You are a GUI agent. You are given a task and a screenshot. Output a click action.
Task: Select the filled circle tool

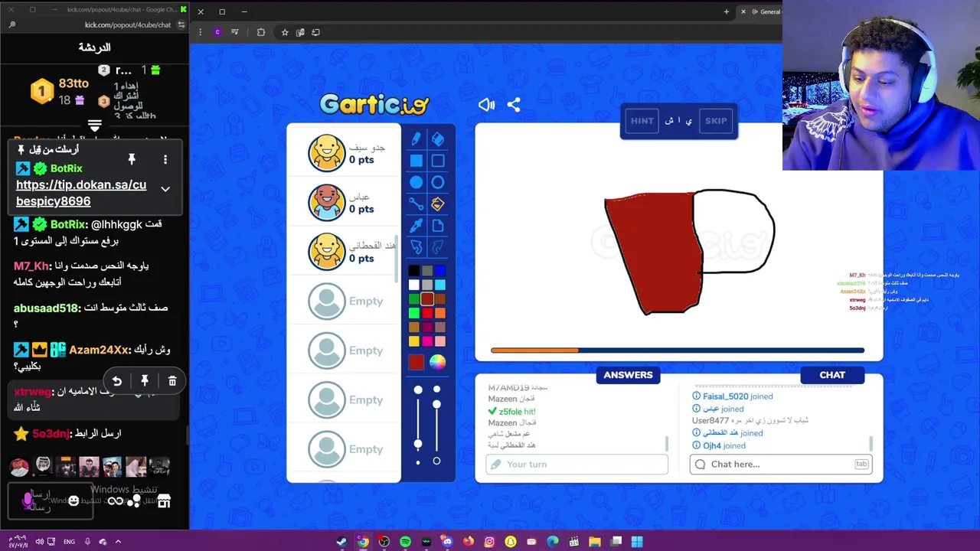coord(416,183)
